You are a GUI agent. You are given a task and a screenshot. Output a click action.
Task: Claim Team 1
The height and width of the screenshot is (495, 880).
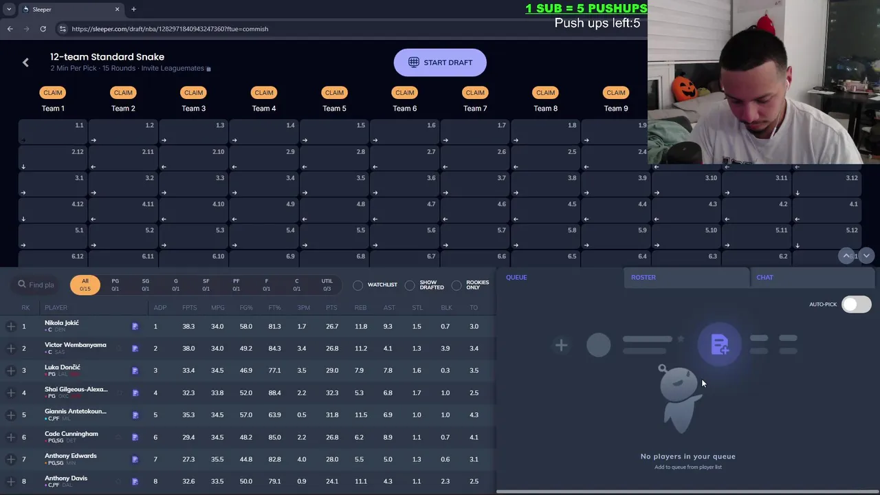click(53, 93)
